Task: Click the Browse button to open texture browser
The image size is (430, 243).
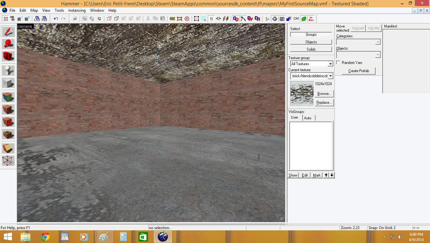Action: [324, 93]
